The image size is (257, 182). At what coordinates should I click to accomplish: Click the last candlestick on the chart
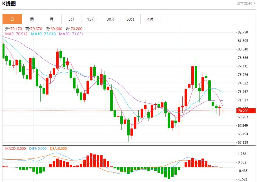click(223, 111)
